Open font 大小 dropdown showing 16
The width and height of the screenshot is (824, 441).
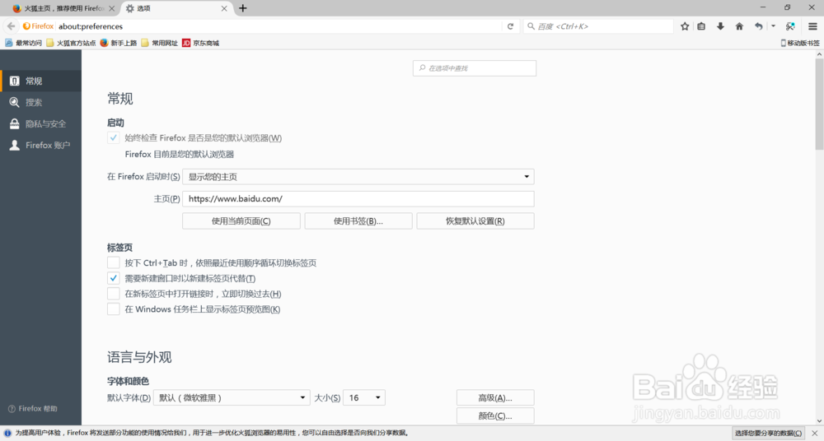[x=364, y=398]
